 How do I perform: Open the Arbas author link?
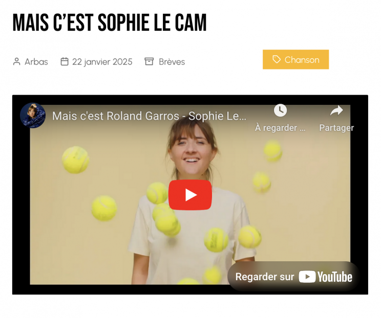[x=36, y=62]
